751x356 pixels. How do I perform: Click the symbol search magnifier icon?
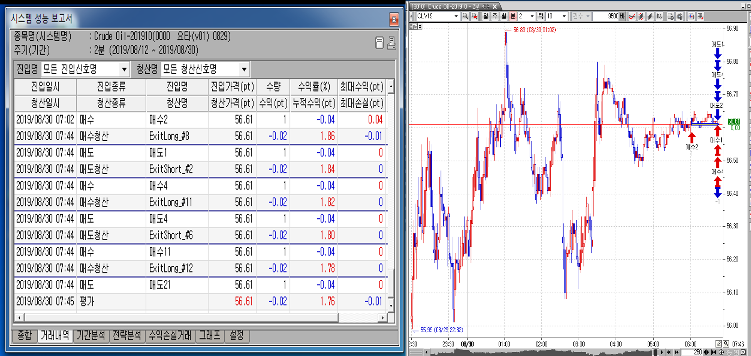click(465, 16)
